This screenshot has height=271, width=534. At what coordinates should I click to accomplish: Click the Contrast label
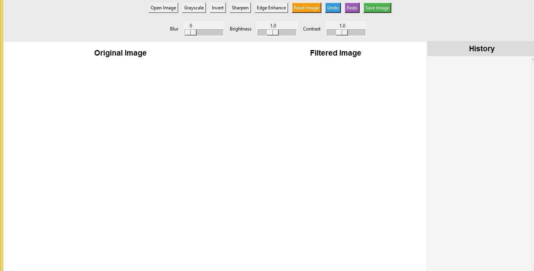click(312, 29)
